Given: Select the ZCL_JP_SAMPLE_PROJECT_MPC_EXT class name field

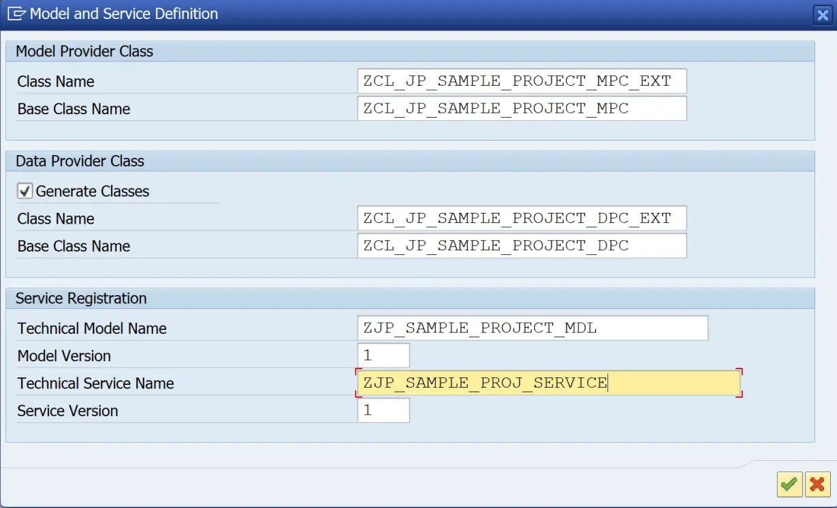Looking at the screenshot, I should pyautogui.click(x=521, y=80).
